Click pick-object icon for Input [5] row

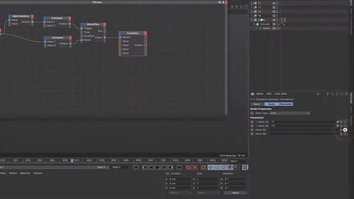[x=345, y=134]
